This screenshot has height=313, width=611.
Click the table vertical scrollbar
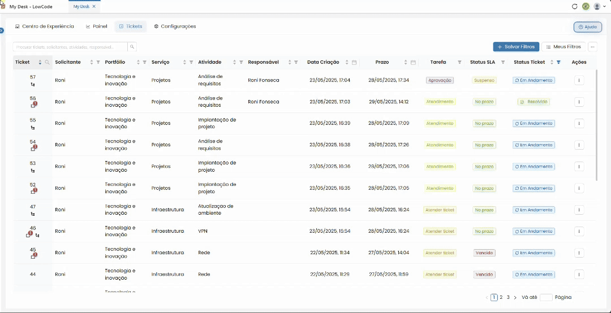pos(596,124)
